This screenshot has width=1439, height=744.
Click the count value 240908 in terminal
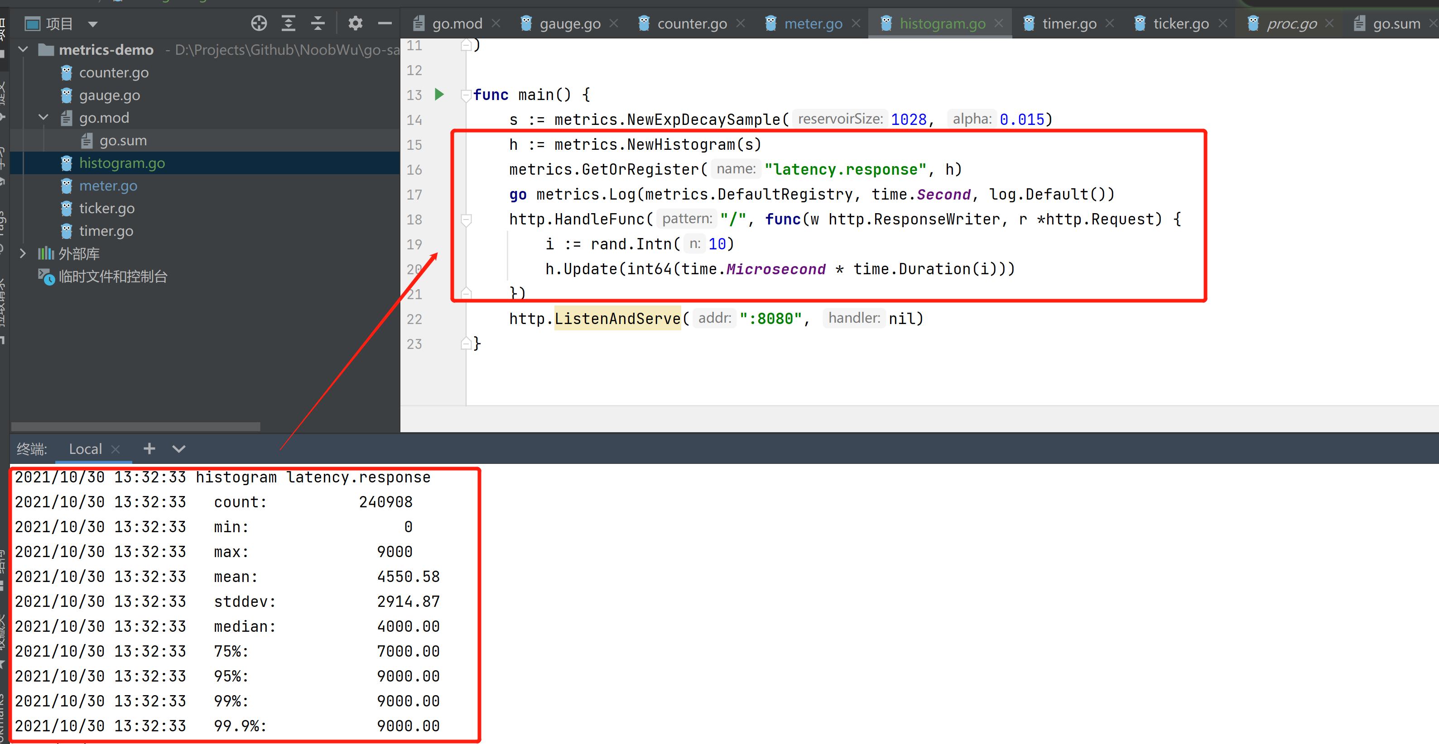(x=385, y=502)
